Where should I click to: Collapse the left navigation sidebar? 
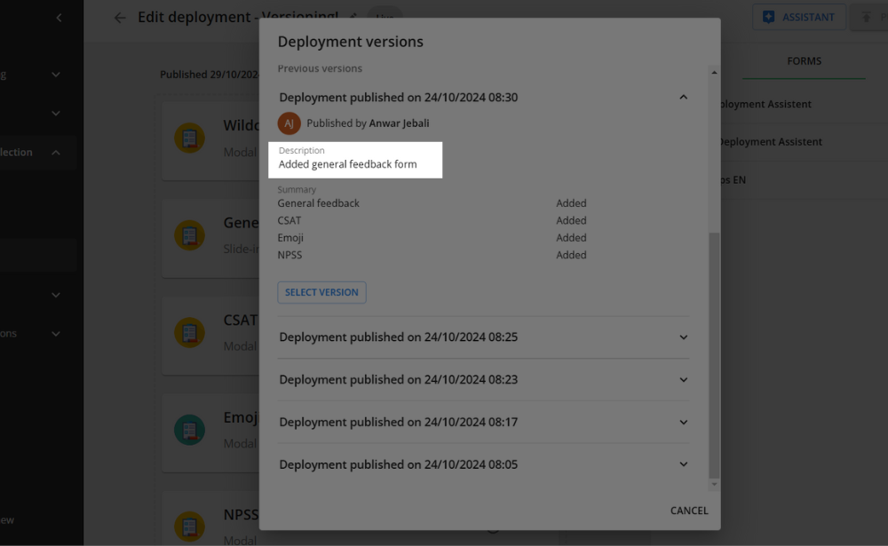(x=59, y=17)
